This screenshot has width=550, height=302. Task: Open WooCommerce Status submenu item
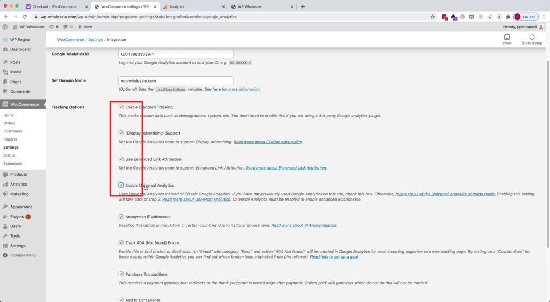tap(9, 155)
